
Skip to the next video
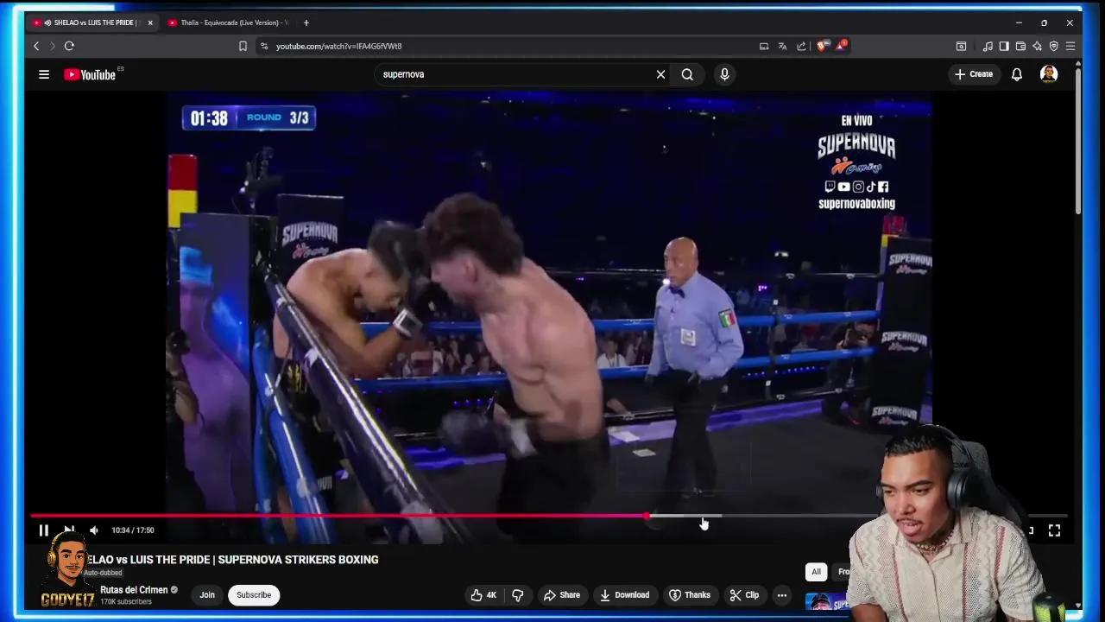(69, 530)
